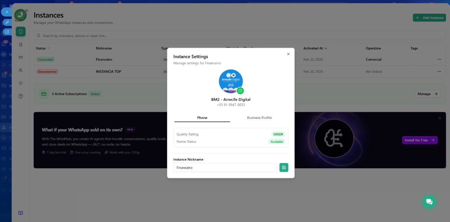This screenshot has height=222, width=450.
Task: Click the Manage subscriptions button
Action: tap(427, 94)
